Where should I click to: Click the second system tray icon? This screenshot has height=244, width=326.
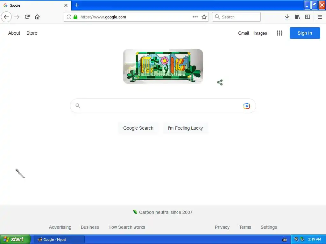point(302,239)
